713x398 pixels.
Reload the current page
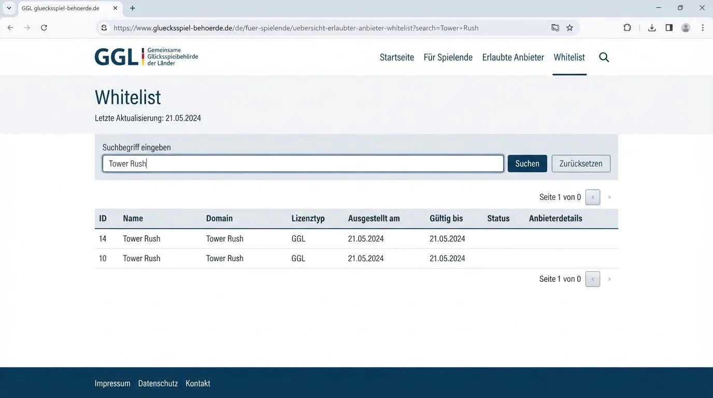tap(44, 28)
